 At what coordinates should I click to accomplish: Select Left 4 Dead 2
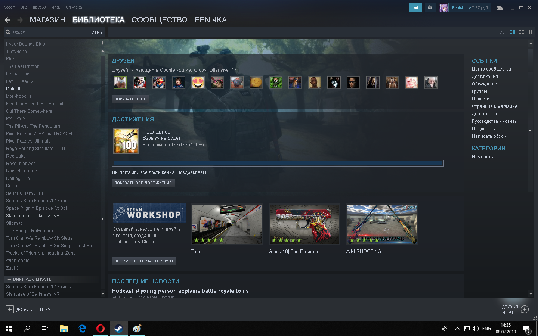pos(19,81)
